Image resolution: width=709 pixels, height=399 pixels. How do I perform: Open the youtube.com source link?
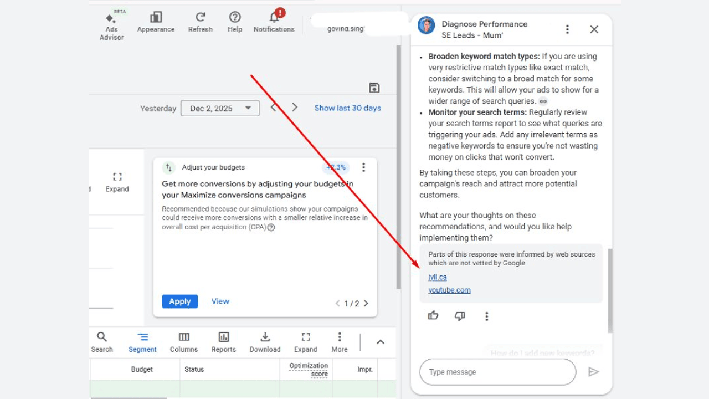449,290
